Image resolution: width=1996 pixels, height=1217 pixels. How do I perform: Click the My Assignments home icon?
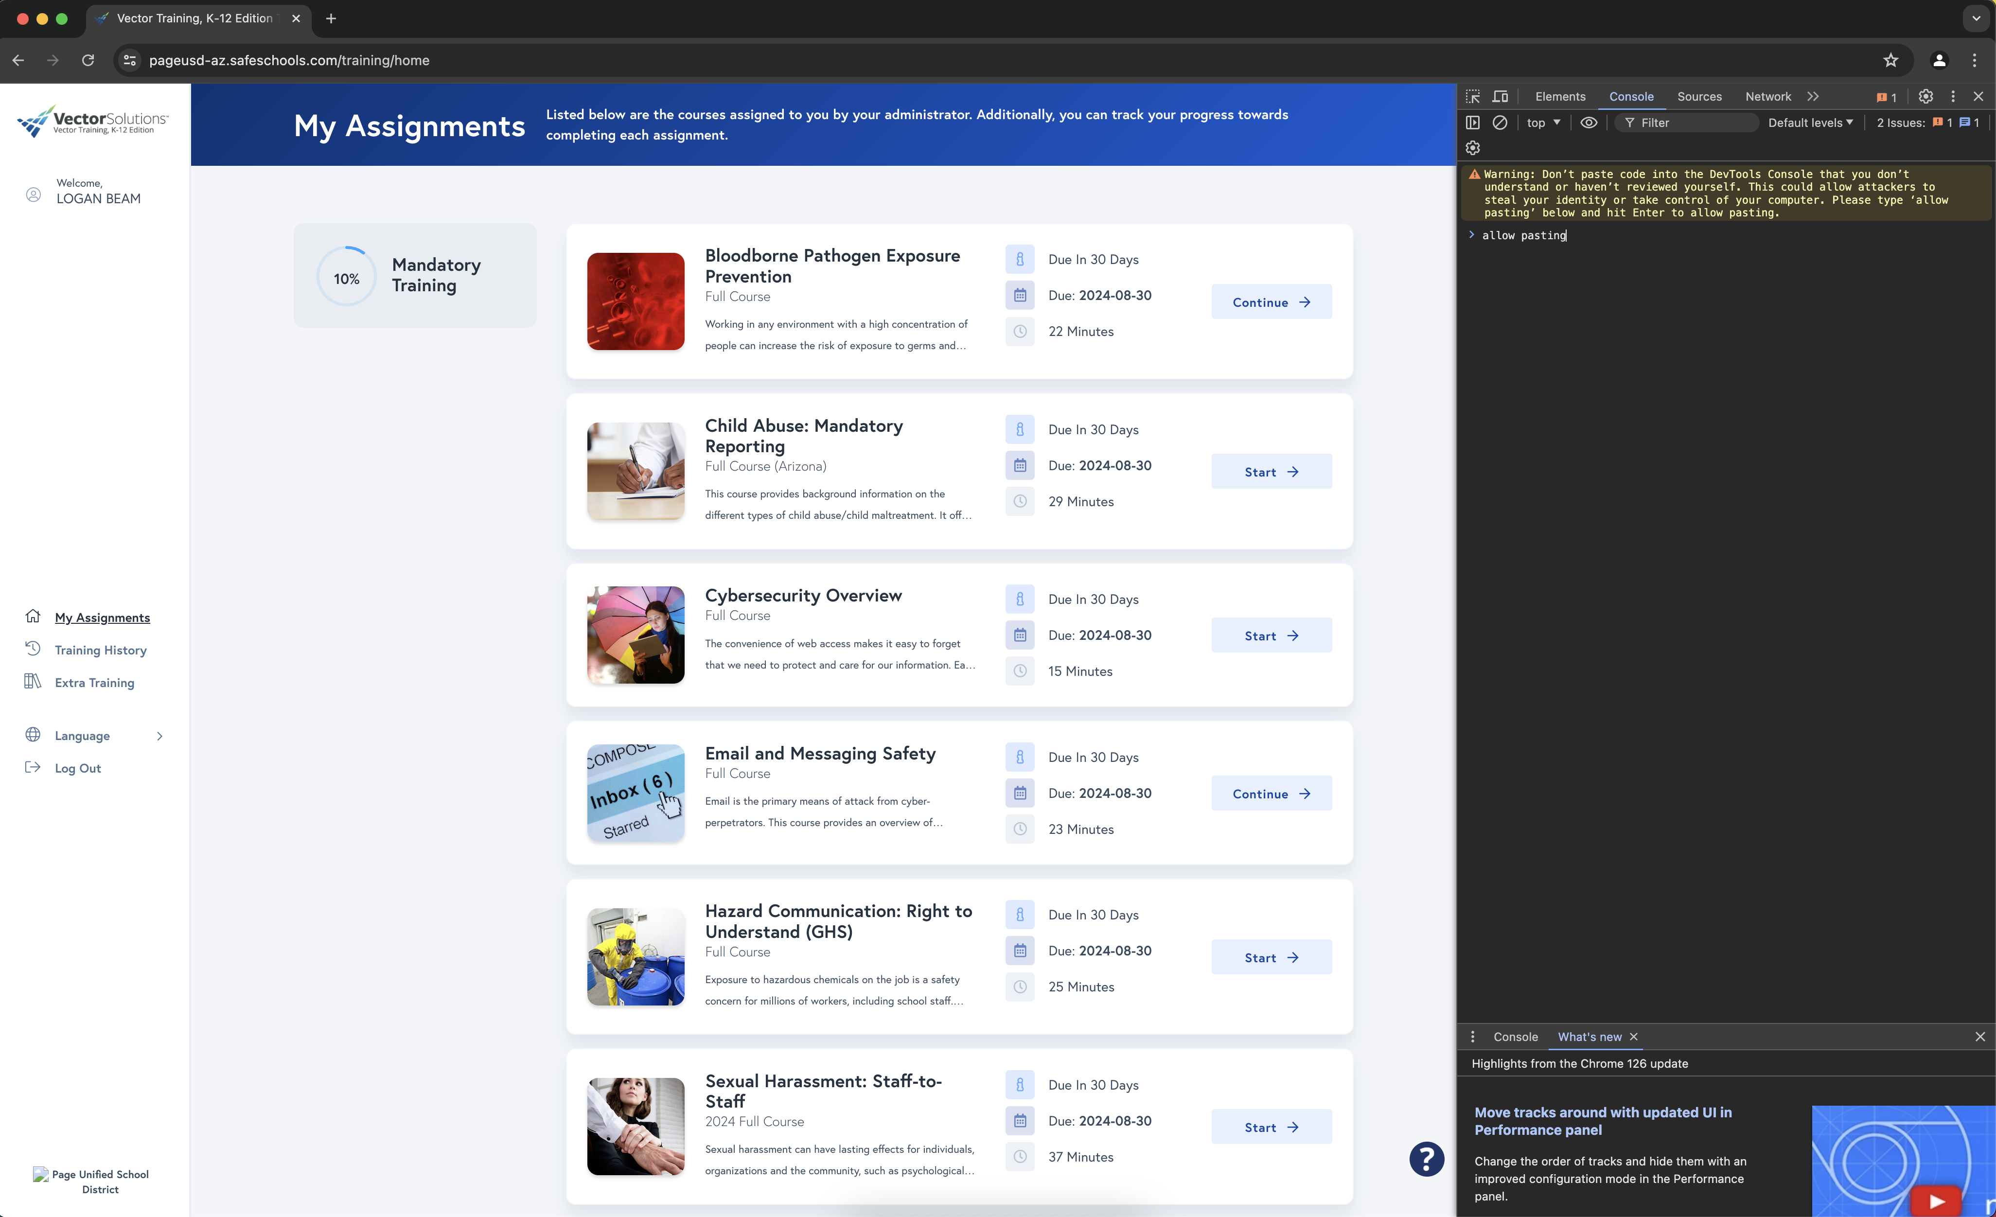pos(33,616)
